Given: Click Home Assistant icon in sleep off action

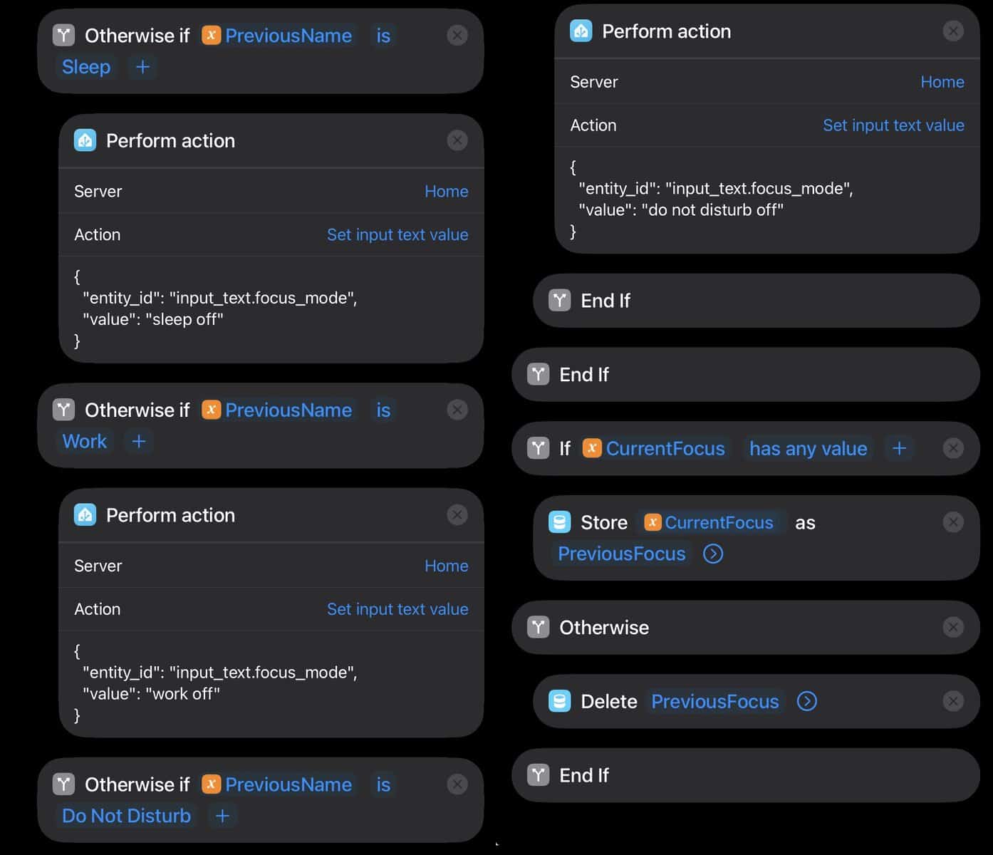Looking at the screenshot, I should 85,140.
